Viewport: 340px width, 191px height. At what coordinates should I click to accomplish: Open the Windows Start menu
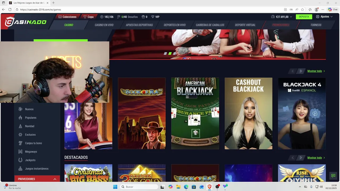click(115, 187)
